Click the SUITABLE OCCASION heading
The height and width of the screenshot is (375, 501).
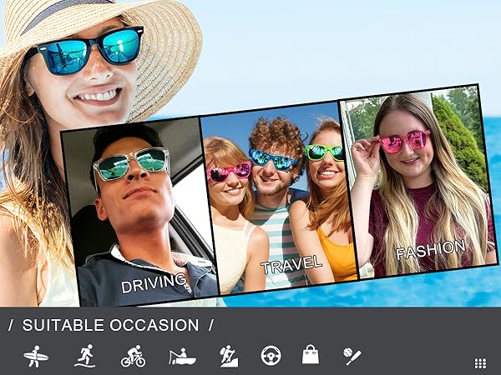coord(110,325)
